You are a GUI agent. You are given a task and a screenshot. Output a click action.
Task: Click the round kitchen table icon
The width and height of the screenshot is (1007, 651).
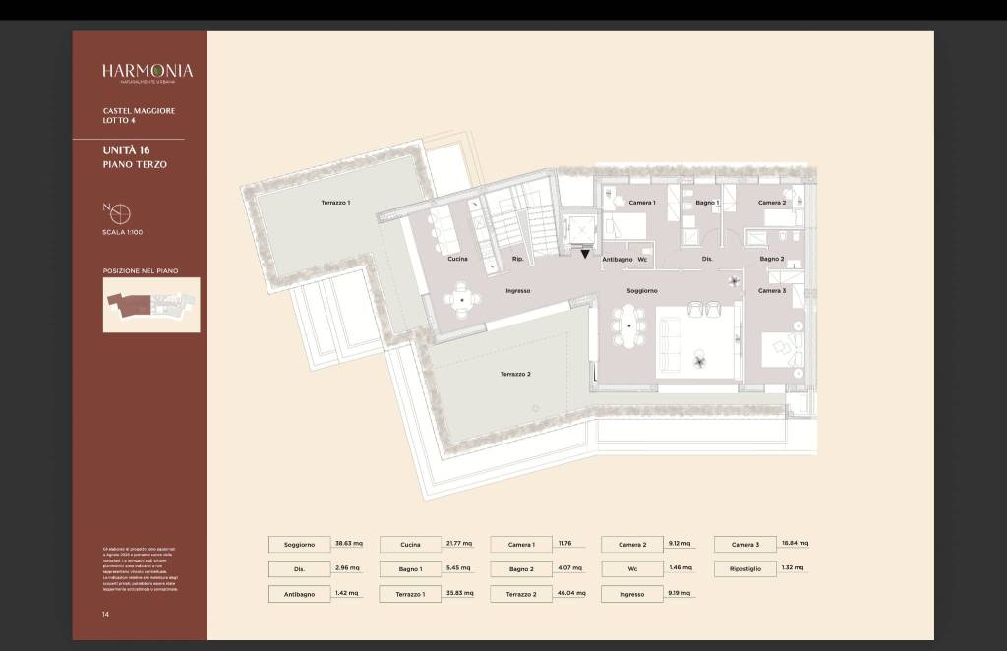point(461,298)
